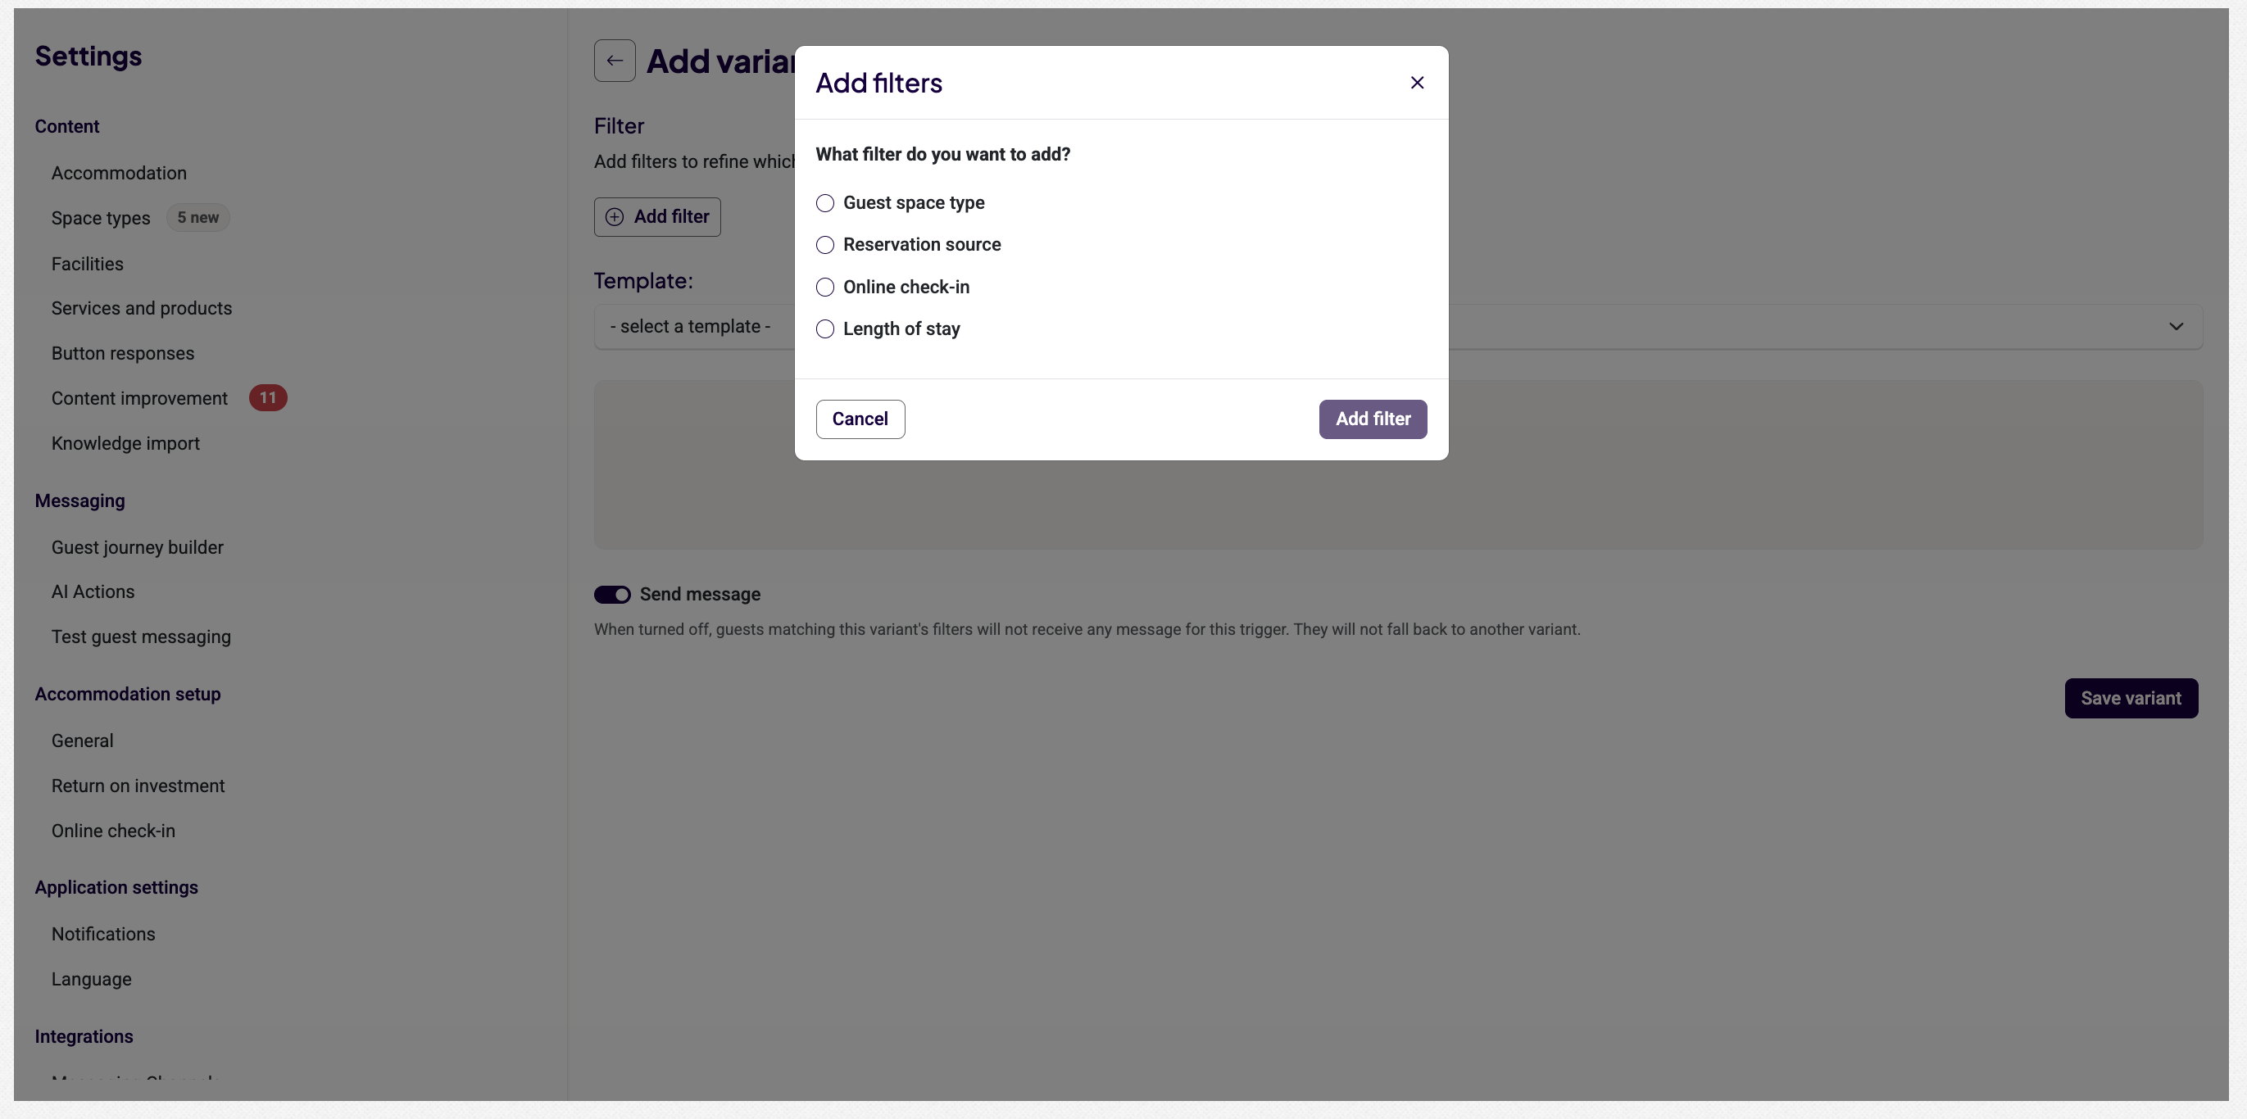Screen dimensions: 2247x1119
Task: Click the Save variant button
Action: pyautogui.click(x=2131, y=699)
